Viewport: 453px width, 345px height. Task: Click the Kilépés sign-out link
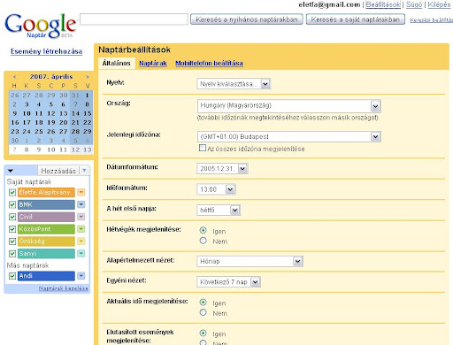tap(439, 4)
